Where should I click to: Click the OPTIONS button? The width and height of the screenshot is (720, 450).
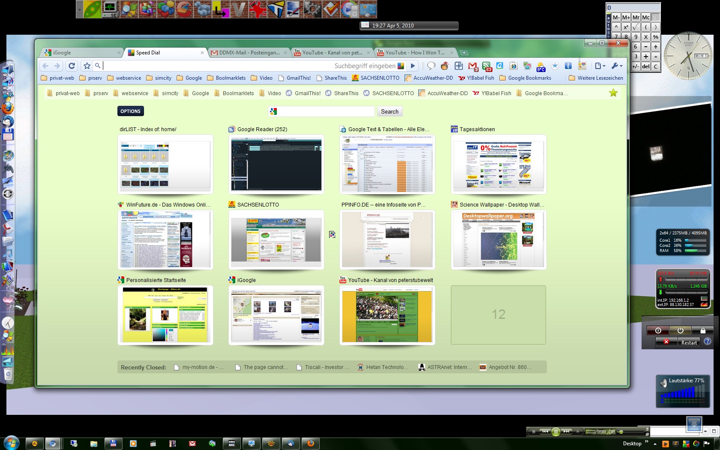coord(130,111)
